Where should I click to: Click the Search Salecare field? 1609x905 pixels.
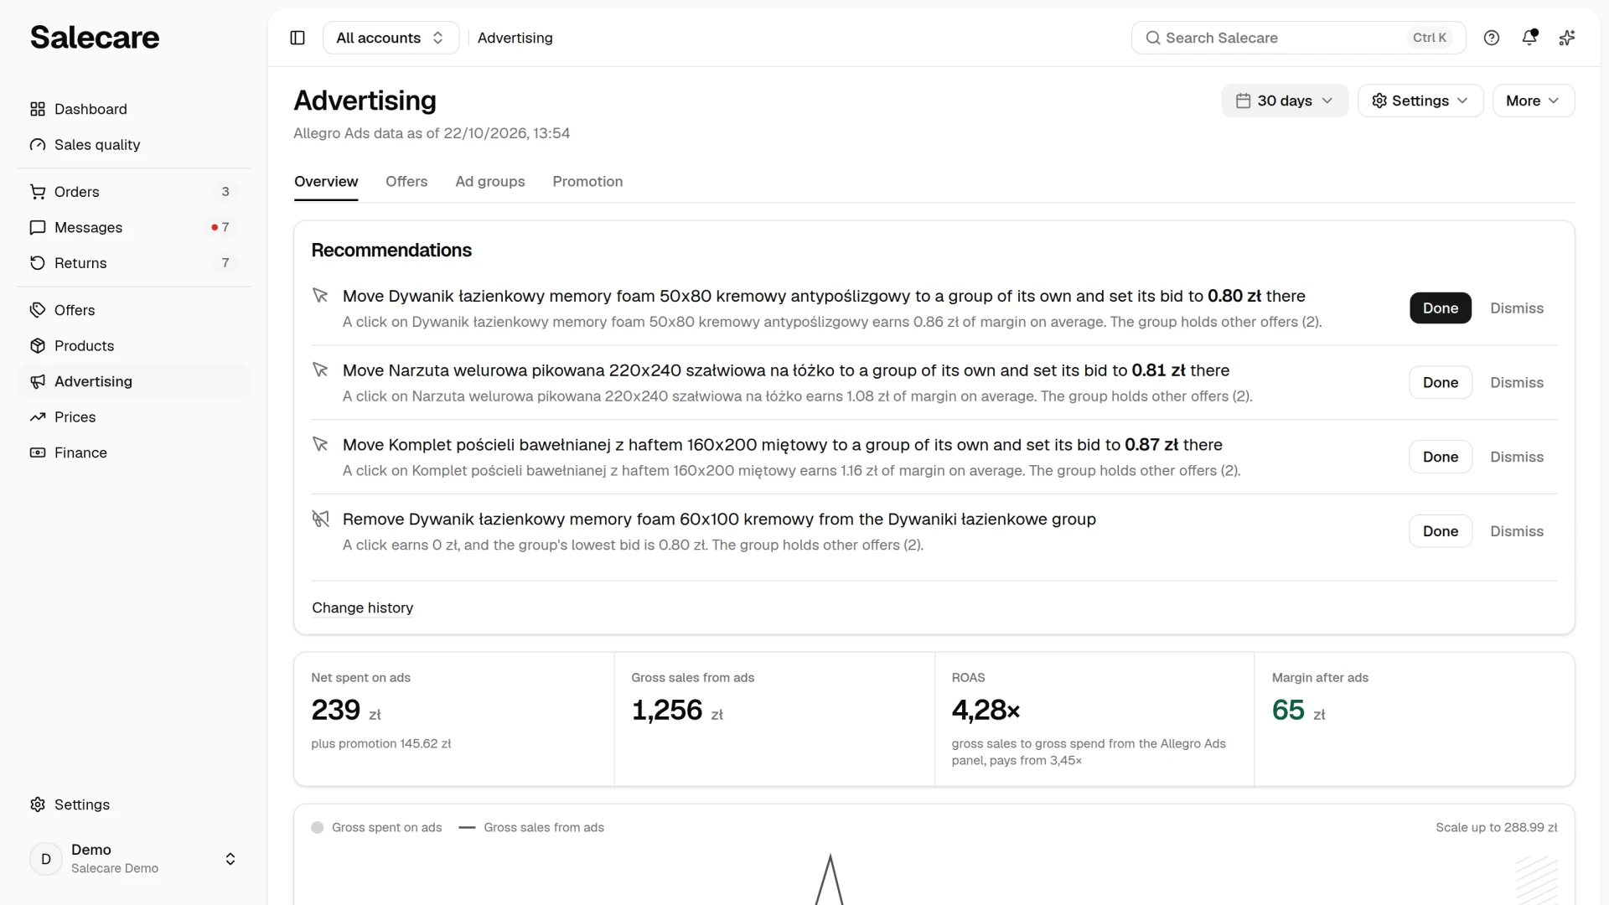[x=1298, y=38]
